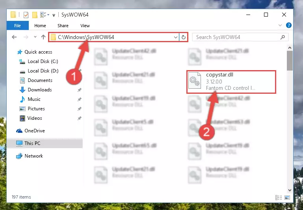Select OneDrive in navigation pane
The width and height of the screenshot is (303, 210).
coord(35,131)
